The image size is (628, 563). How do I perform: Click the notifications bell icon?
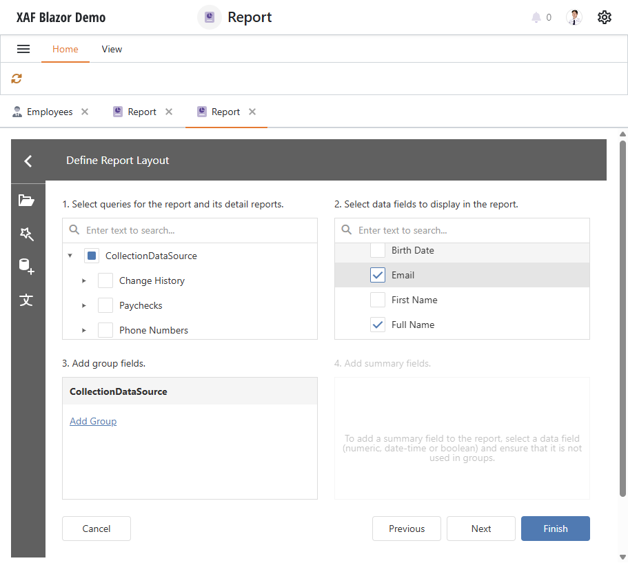536,17
